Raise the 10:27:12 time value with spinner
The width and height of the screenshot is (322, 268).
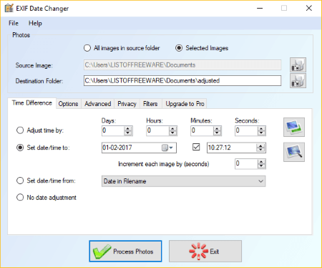(260, 145)
